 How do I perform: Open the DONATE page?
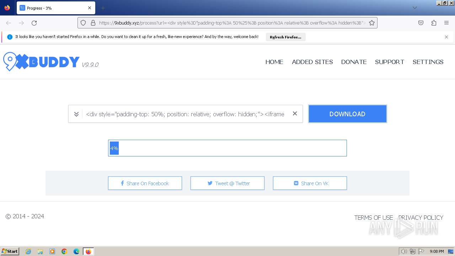[354, 62]
